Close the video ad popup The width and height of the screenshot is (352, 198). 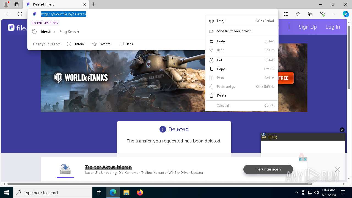pos(342,130)
